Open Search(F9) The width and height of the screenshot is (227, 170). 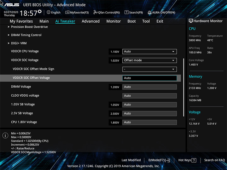tap(134, 12)
